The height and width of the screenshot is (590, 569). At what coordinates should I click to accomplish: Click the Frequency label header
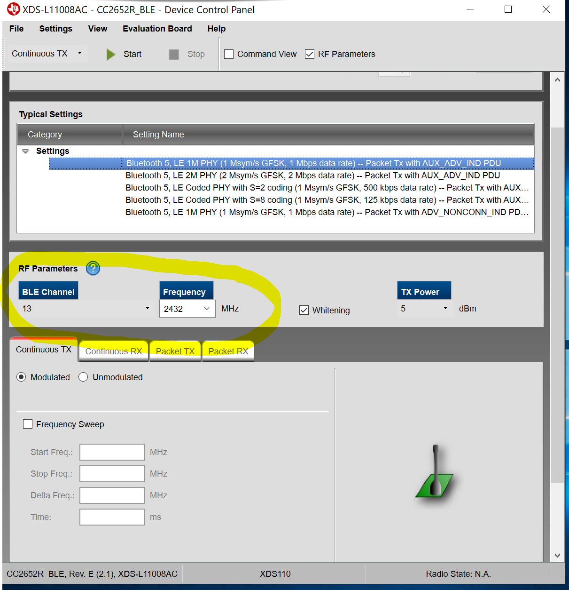point(187,292)
